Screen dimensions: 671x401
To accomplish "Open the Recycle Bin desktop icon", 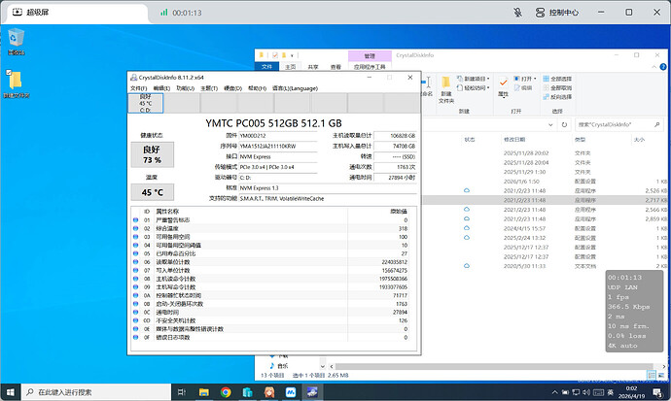I will tap(16, 42).
